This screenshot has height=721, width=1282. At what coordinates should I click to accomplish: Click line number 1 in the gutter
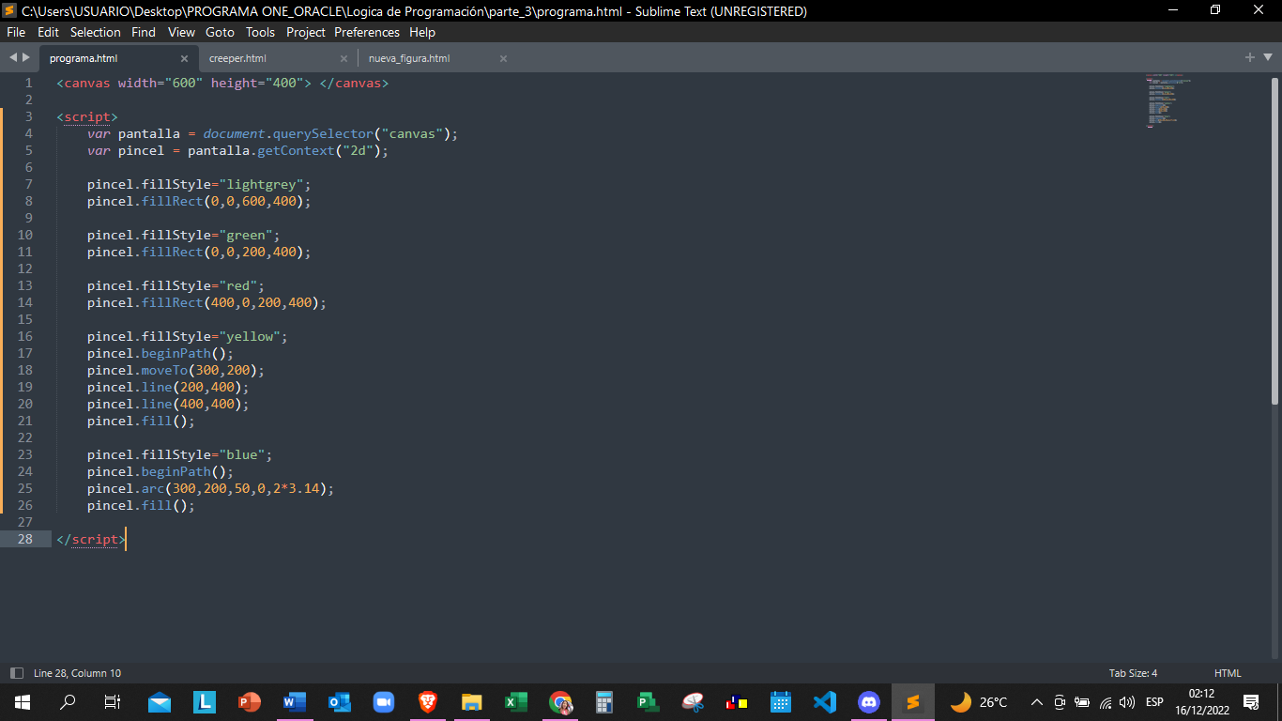pos(28,83)
